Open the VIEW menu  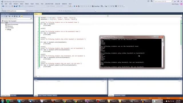click(10, 4)
